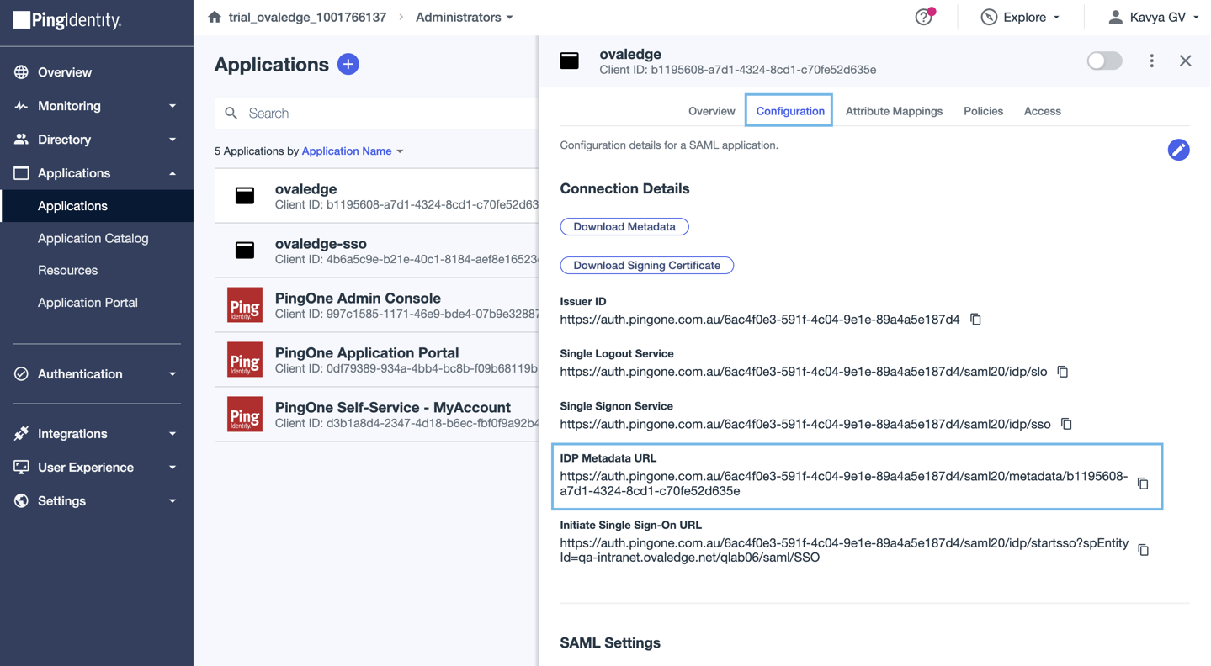Click the user profile icon
This screenshot has width=1211, height=666.
tap(1115, 17)
